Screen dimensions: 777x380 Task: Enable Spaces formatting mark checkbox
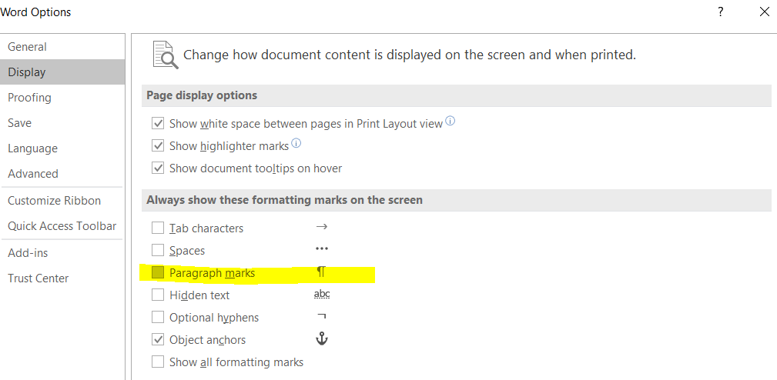(x=158, y=250)
